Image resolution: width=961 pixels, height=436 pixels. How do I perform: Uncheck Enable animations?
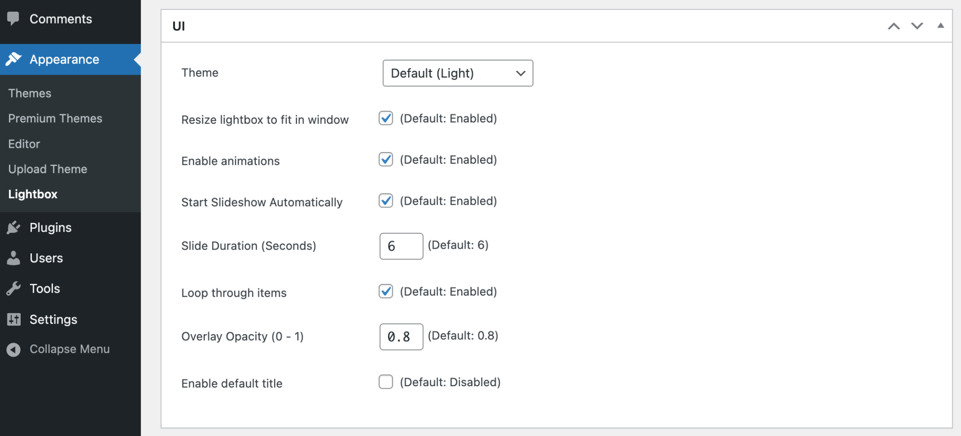(x=385, y=160)
